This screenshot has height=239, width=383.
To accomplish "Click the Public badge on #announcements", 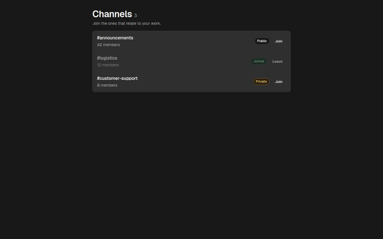I will click(x=262, y=41).
